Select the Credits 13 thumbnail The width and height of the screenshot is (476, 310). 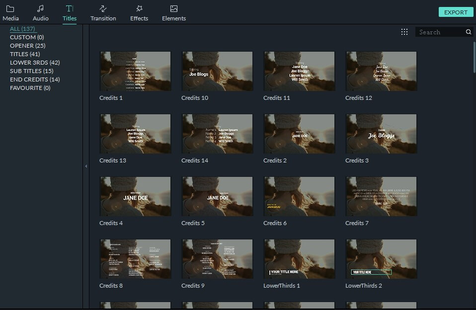tap(135, 134)
